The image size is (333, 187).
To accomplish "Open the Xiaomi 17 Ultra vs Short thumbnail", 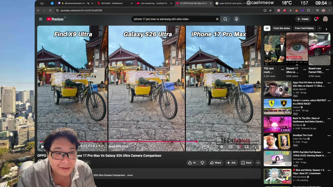I will (297, 49).
